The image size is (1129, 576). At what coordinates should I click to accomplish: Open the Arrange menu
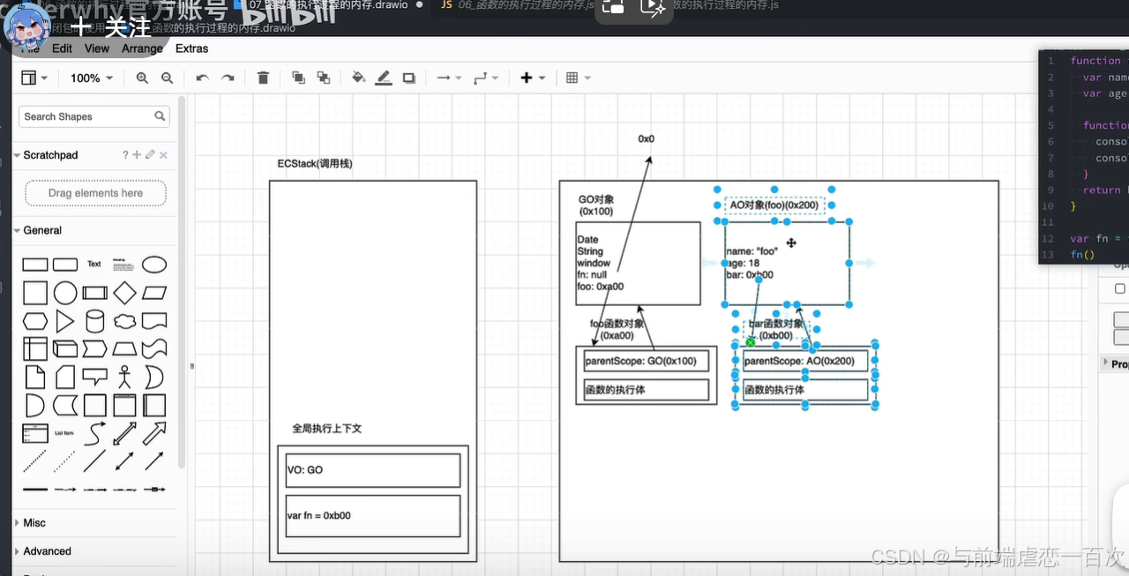point(142,49)
